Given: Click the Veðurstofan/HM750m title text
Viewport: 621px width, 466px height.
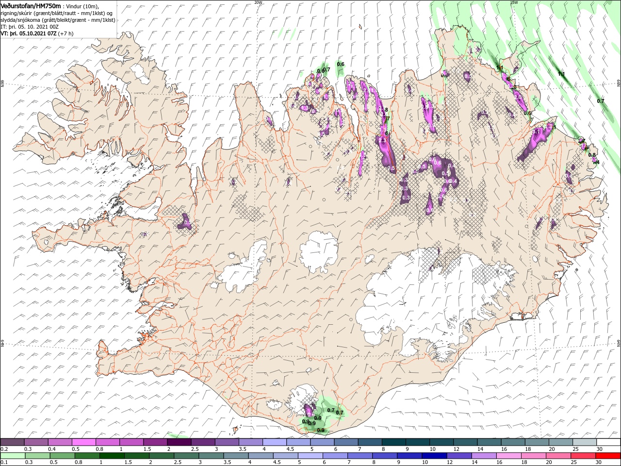Looking at the screenshot, I should point(31,5).
